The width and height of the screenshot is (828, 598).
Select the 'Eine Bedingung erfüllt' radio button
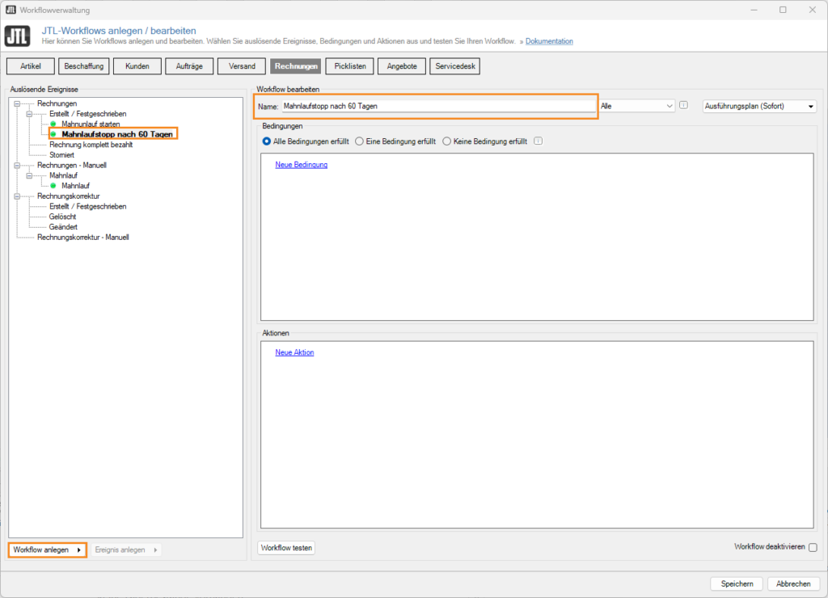point(358,141)
